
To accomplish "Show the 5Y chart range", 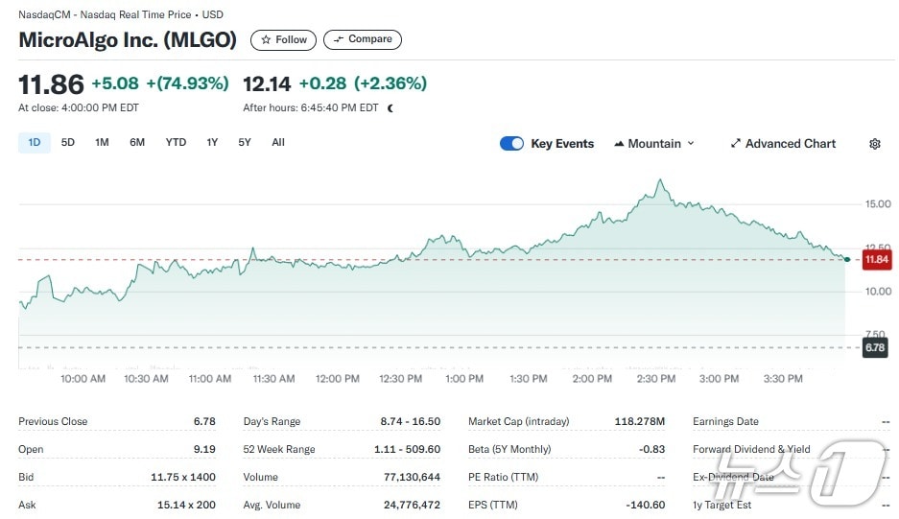I will (245, 143).
